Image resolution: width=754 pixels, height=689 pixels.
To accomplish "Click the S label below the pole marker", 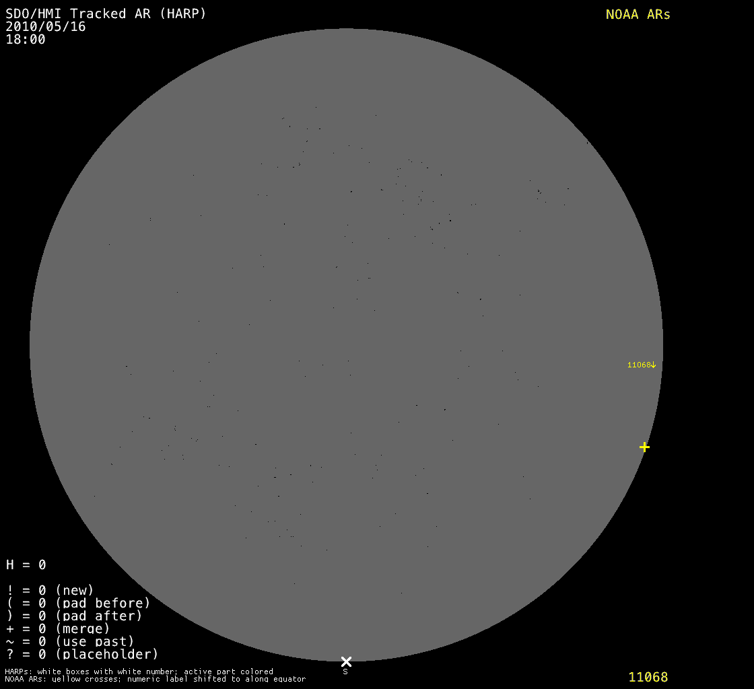I will tap(345, 672).
